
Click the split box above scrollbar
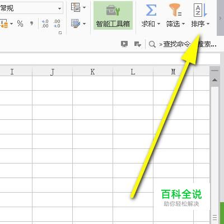pos(214,71)
